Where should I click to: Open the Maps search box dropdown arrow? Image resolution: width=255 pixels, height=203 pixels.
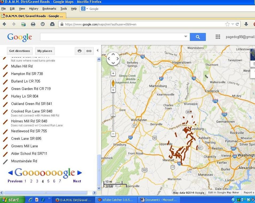(x=186, y=36)
